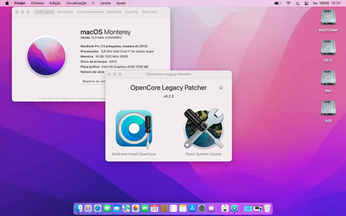
Task: Click OpenCore Legacy Patcher Dock icon
Action: pos(234,208)
